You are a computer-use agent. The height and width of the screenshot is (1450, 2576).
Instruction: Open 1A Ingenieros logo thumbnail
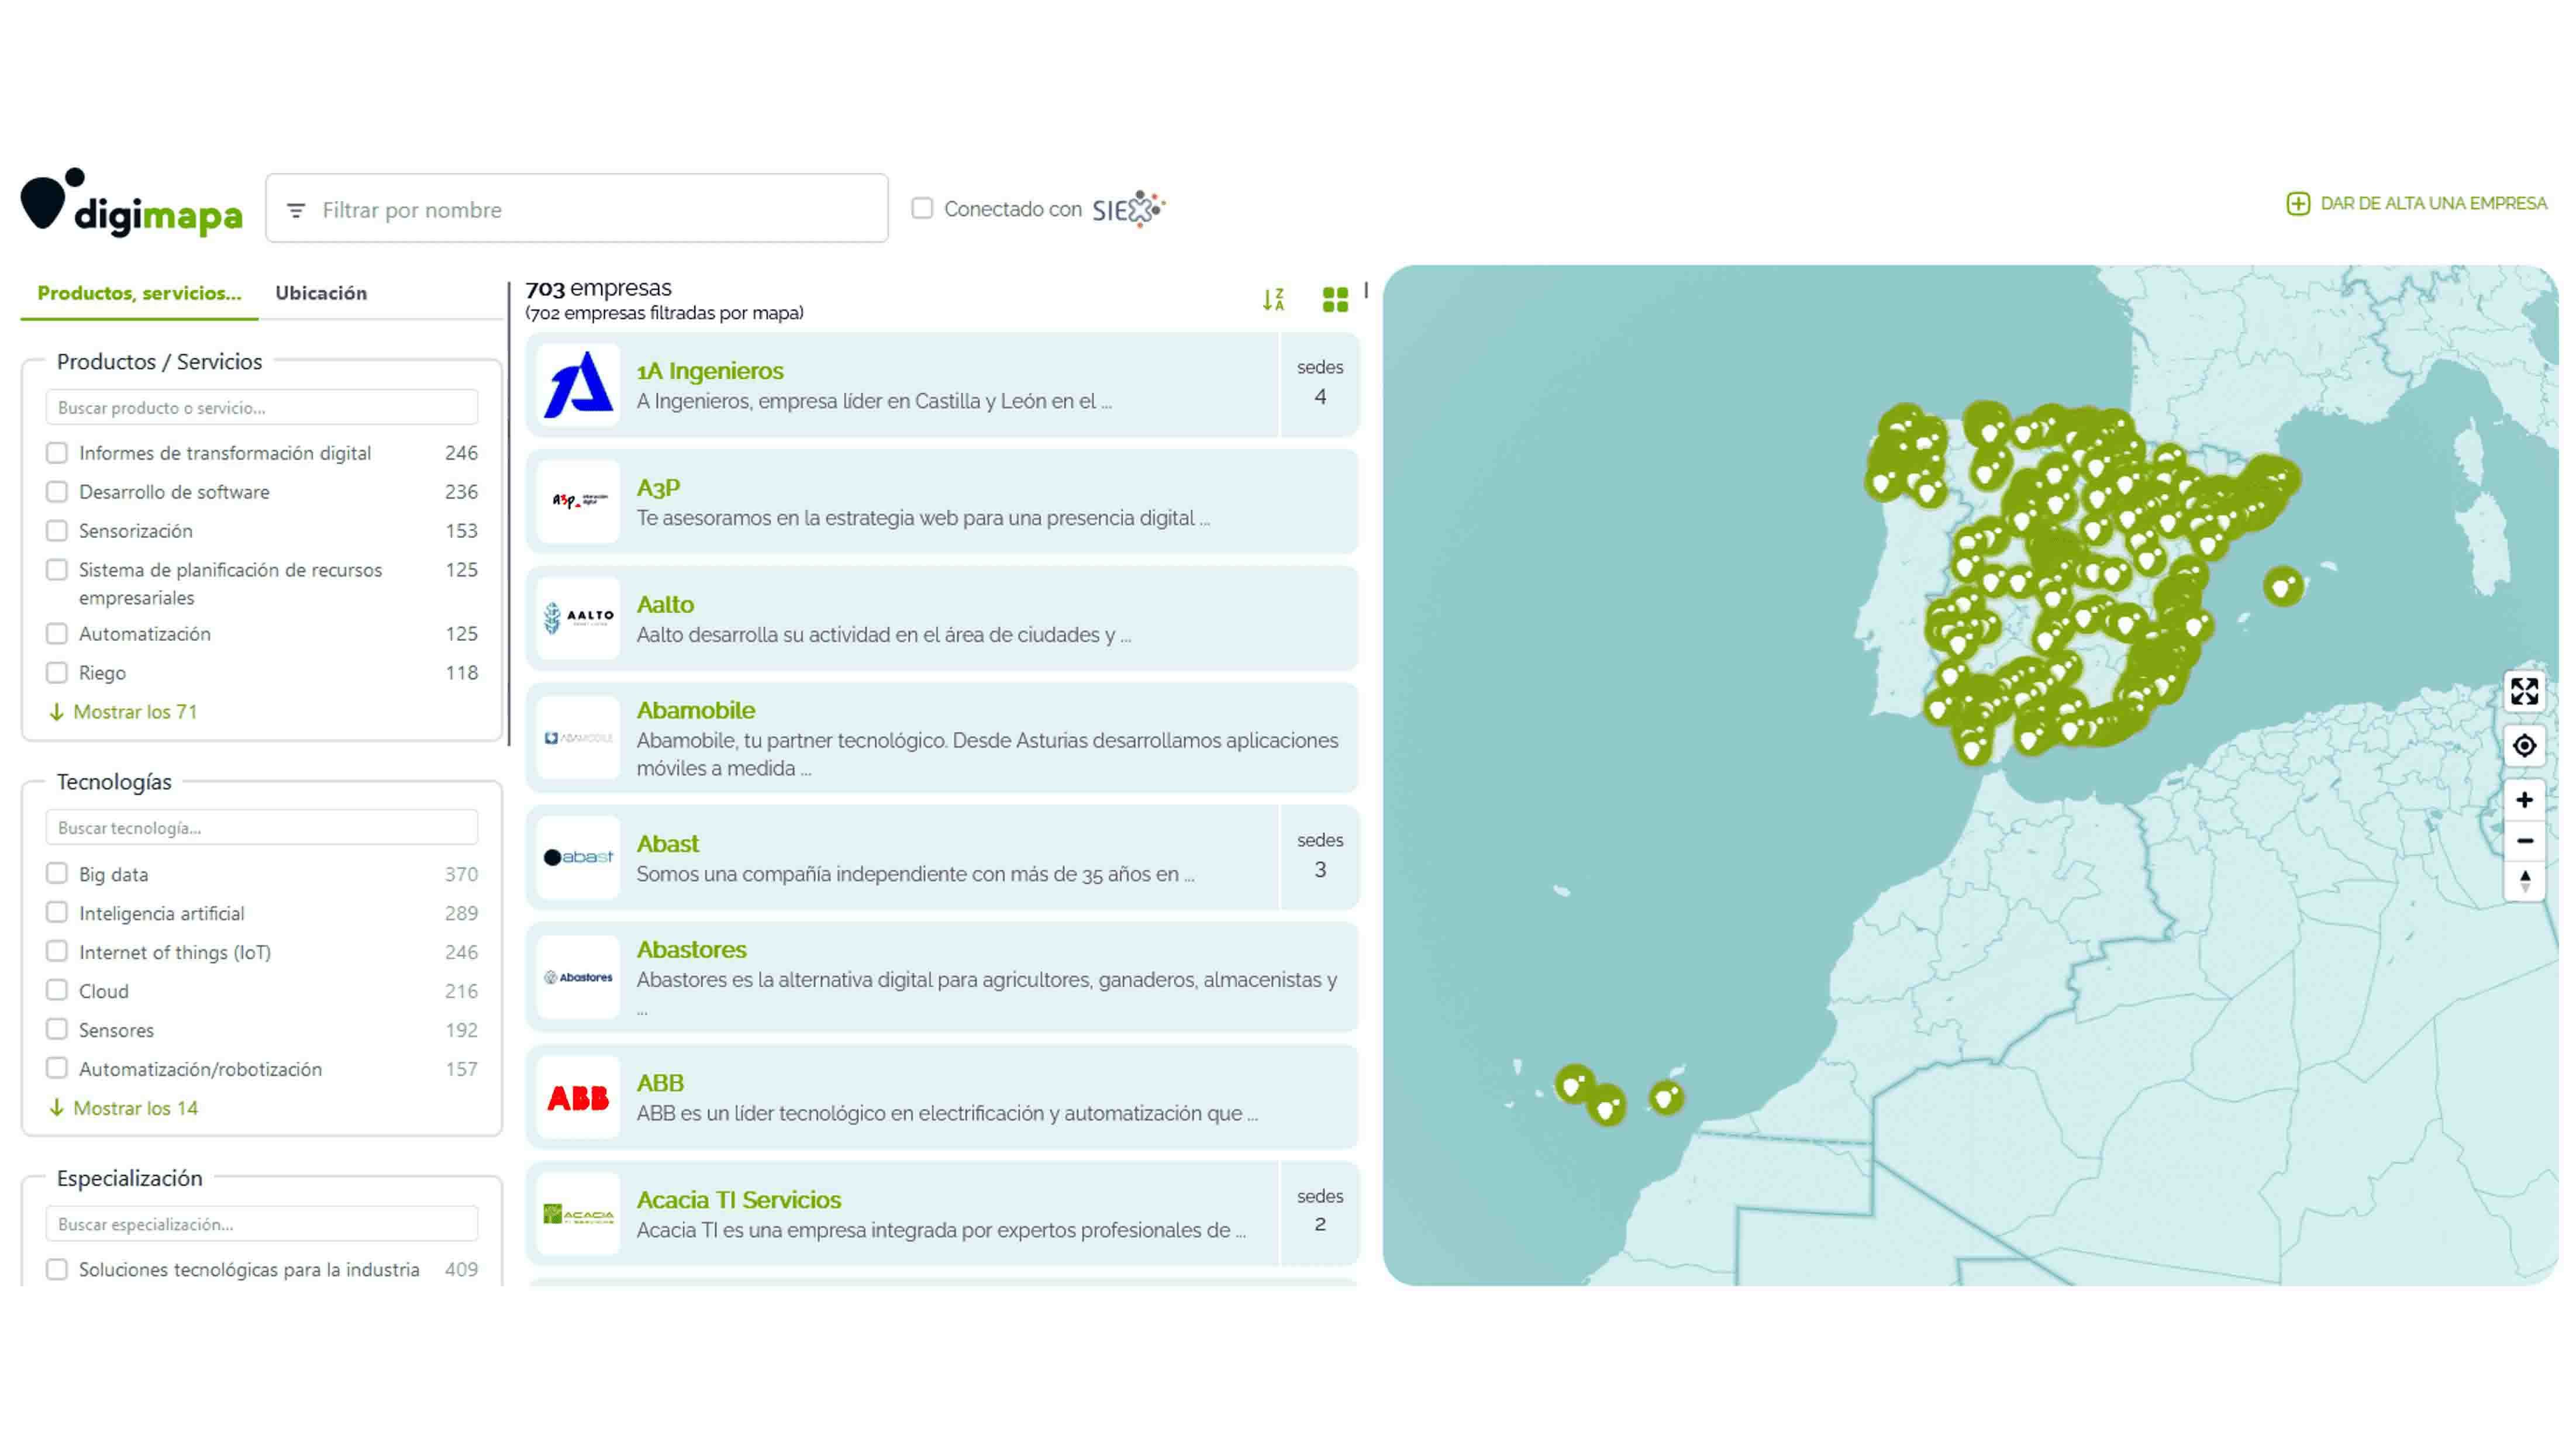pyautogui.click(x=578, y=385)
